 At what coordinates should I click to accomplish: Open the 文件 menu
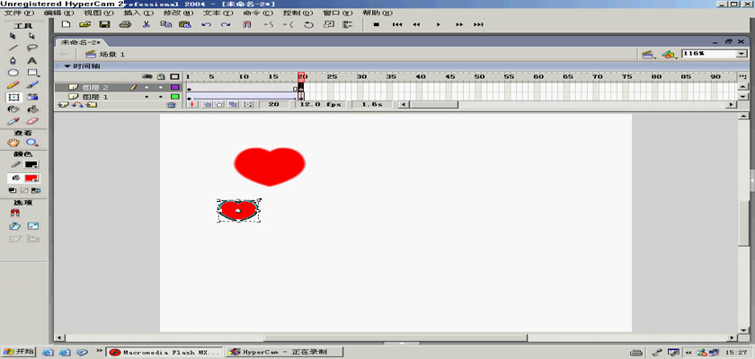19,13
